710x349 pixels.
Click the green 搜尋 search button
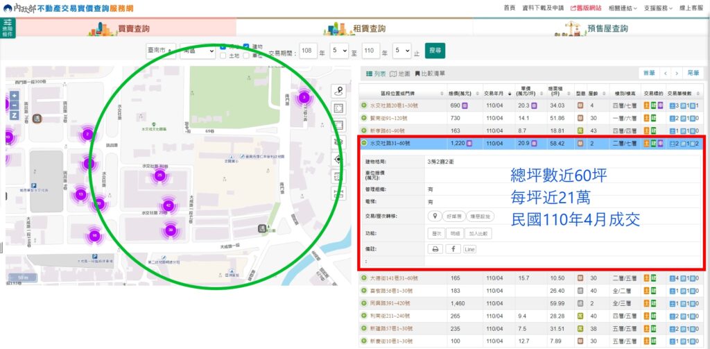click(435, 51)
